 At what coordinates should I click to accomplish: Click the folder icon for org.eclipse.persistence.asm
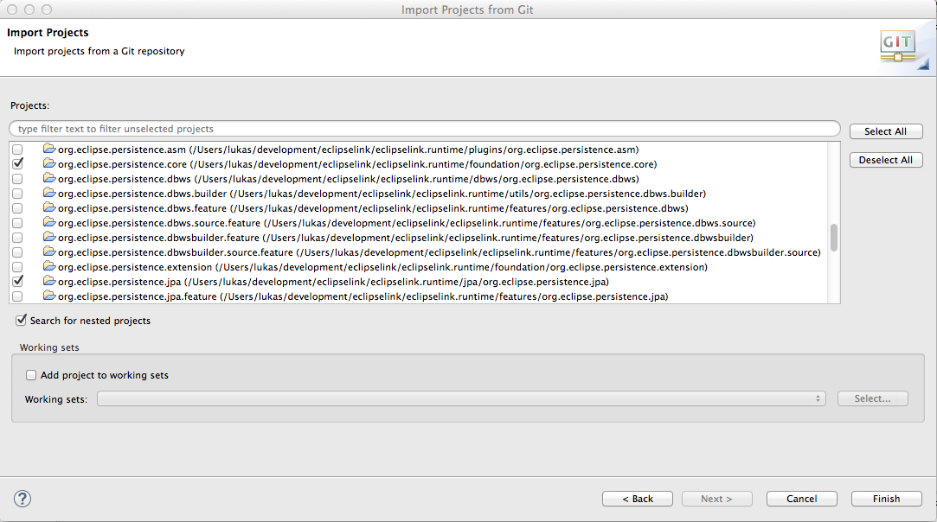click(x=49, y=149)
